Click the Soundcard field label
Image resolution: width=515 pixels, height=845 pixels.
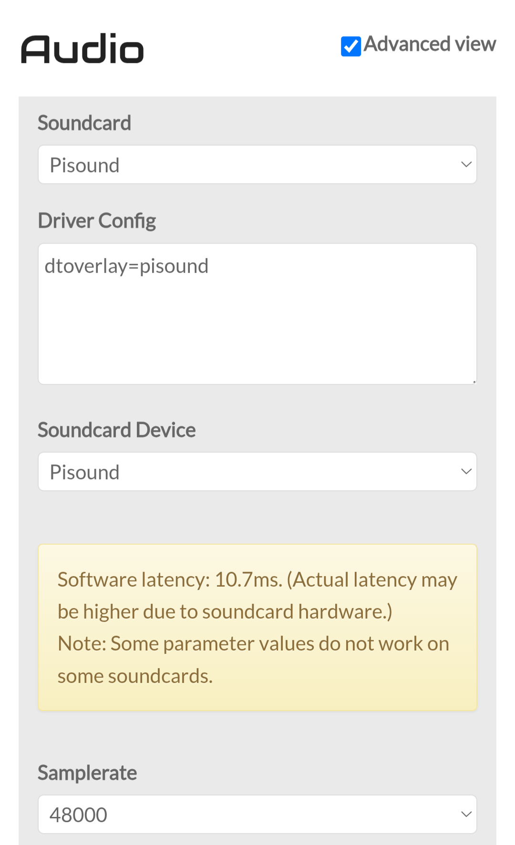coord(84,123)
